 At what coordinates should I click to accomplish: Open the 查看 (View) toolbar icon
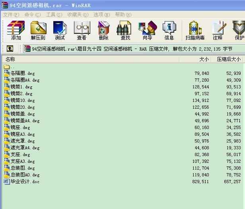coord(82,30)
